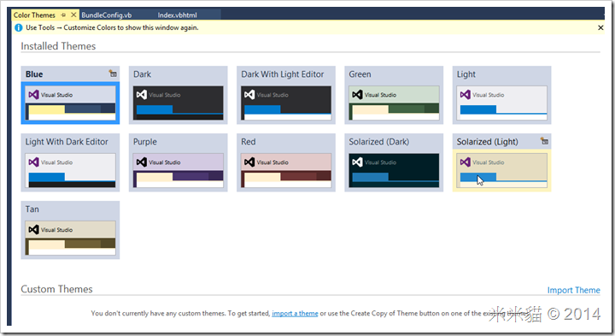615x336 pixels.
Task: Click the Visual Studio logo in Purple preview
Action: [x=142, y=162]
